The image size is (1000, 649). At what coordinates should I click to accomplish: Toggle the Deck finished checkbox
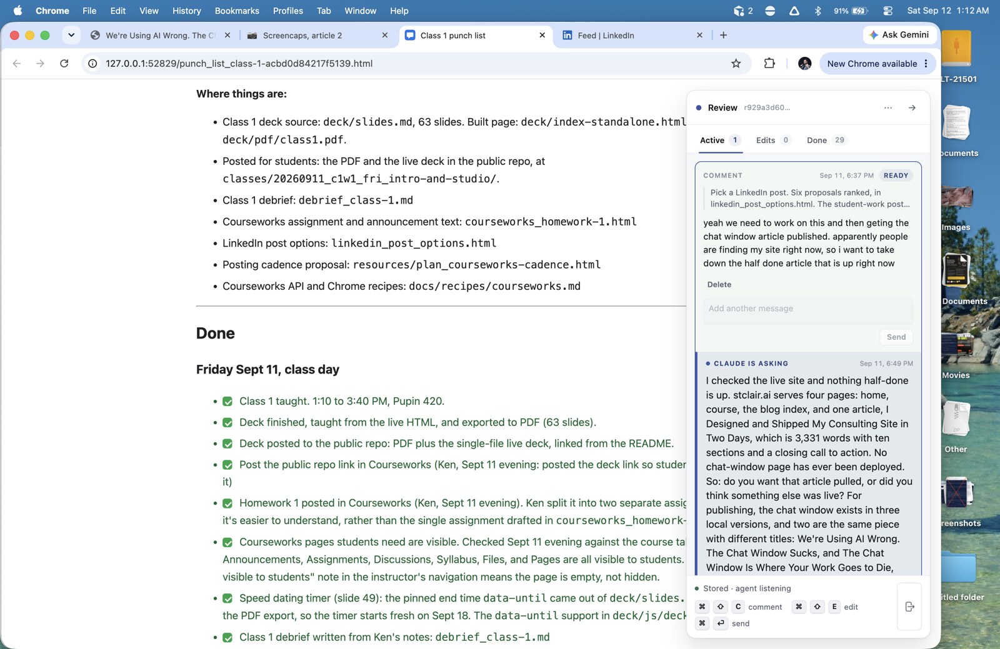(x=227, y=423)
